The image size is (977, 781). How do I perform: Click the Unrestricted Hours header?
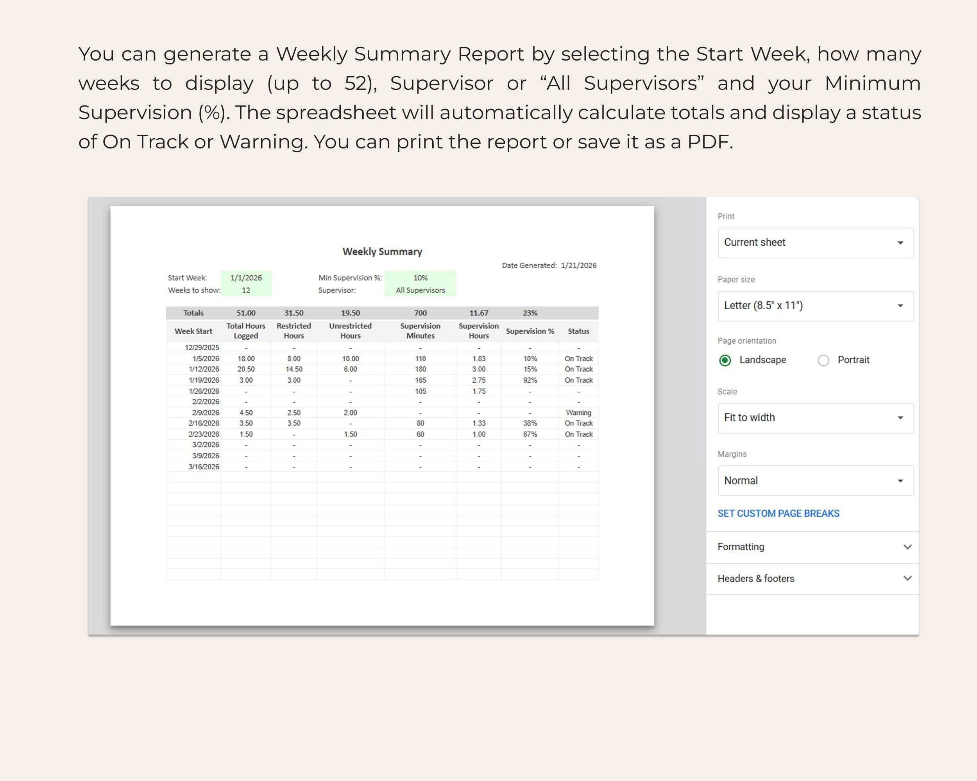pyautogui.click(x=350, y=331)
